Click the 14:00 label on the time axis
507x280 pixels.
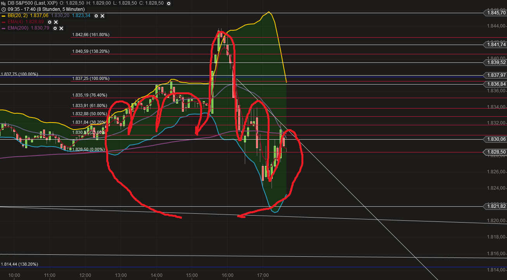click(156, 275)
